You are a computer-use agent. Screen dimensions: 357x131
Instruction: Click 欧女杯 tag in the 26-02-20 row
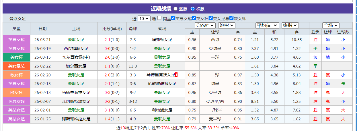pos(17,75)
